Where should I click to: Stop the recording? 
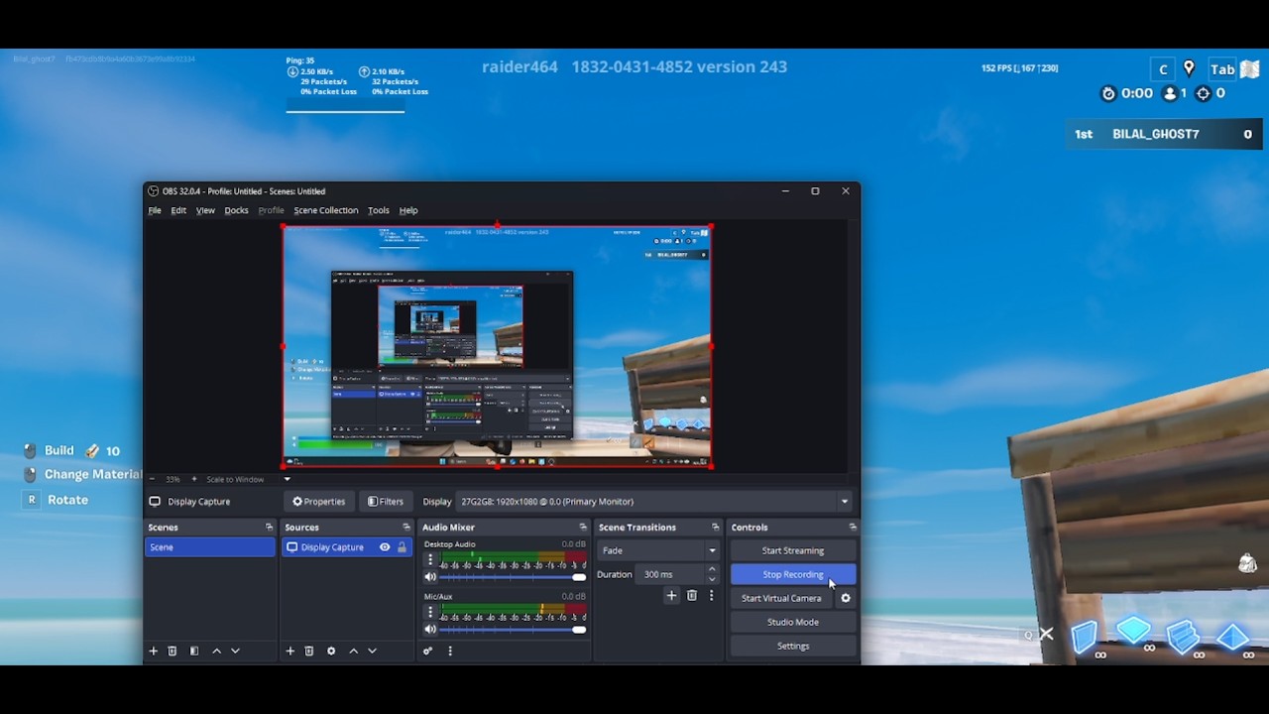click(793, 574)
